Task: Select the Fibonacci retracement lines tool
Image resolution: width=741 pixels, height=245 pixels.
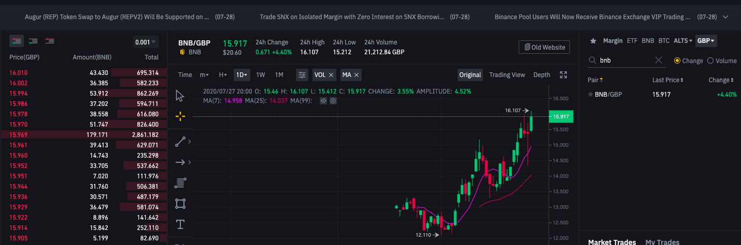Action: [x=180, y=182]
